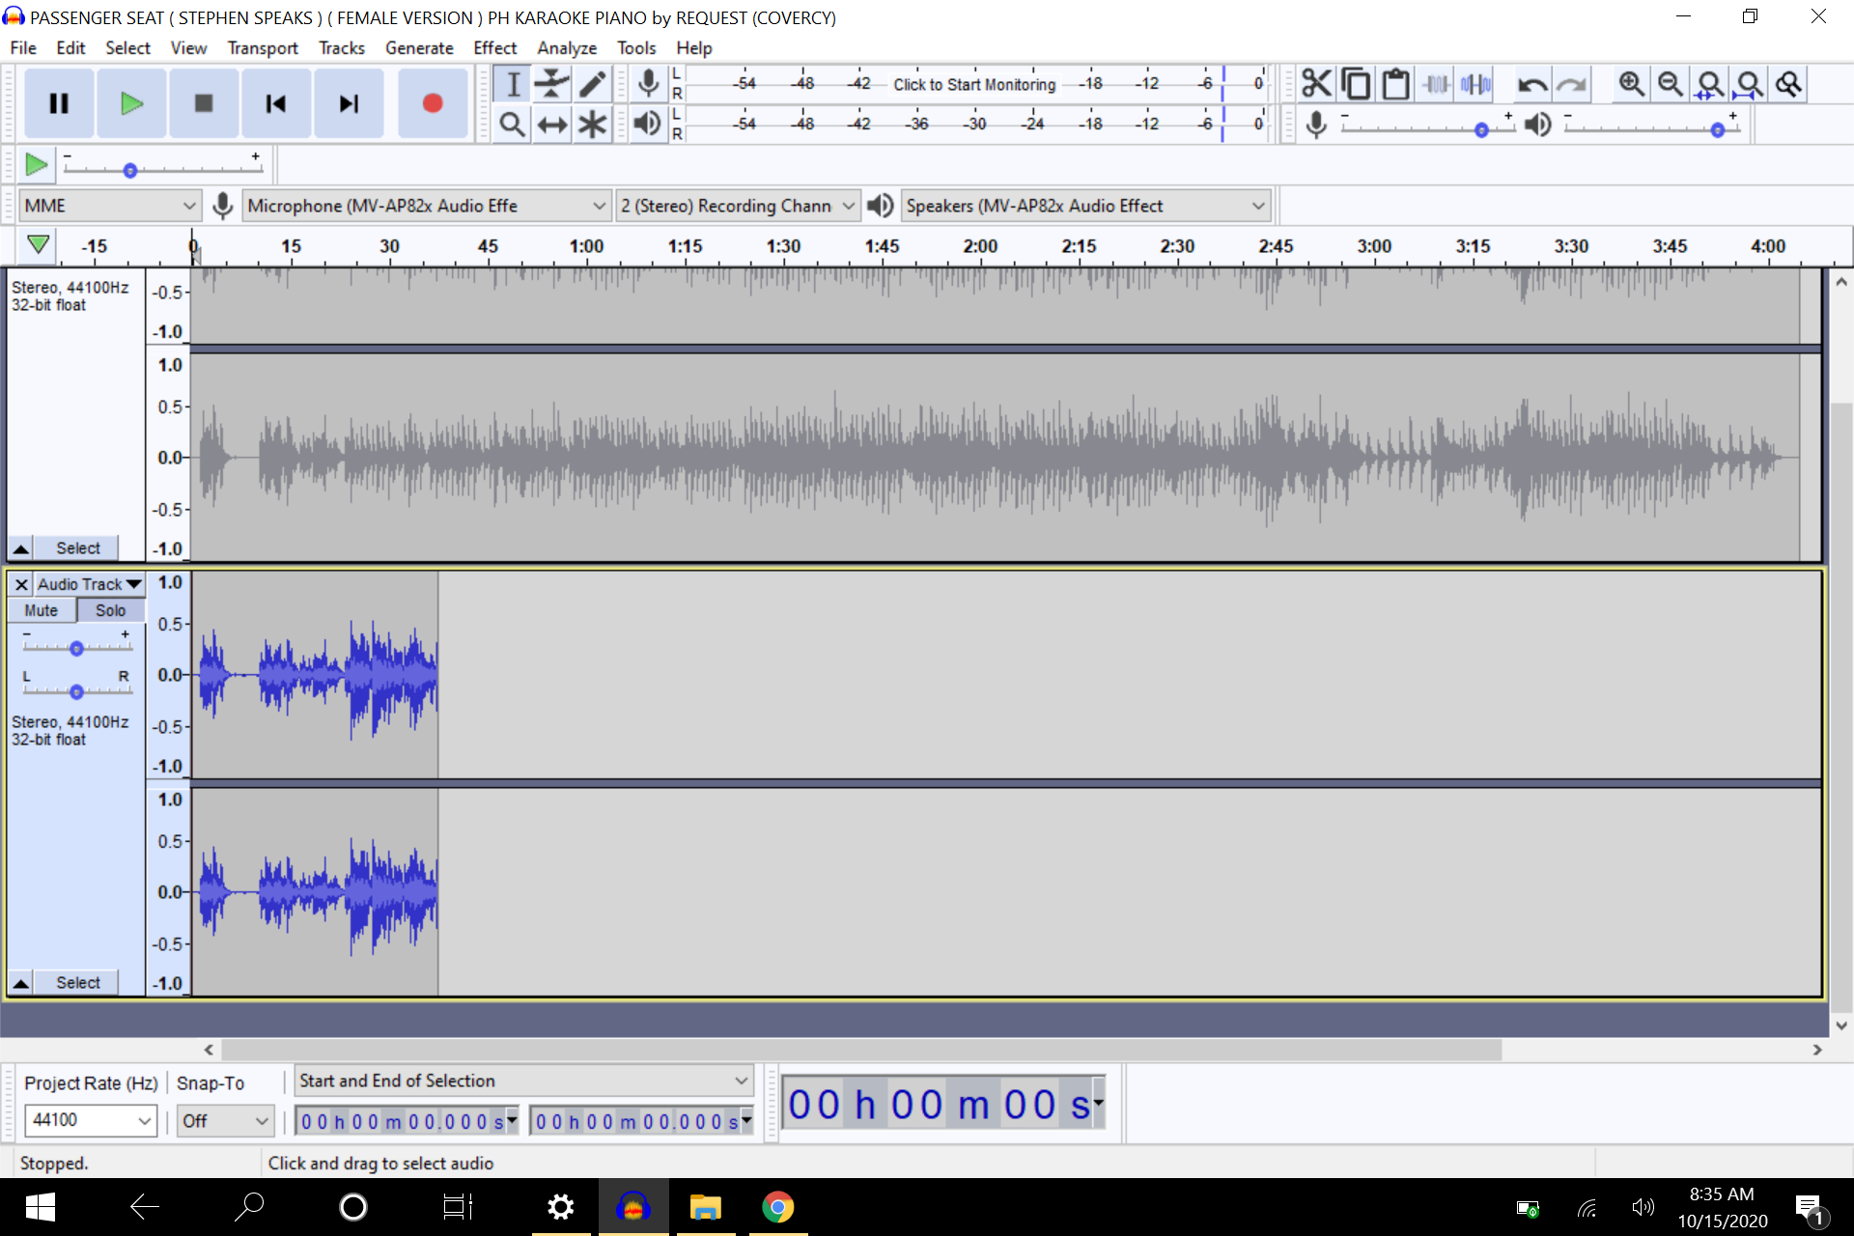The width and height of the screenshot is (1854, 1236).
Task: Choose the Multi-Tool mode
Action: click(592, 124)
